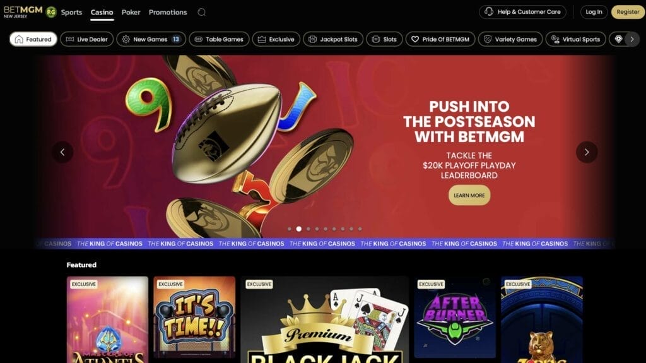Select the first carousel pagination dot

click(x=290, y=229)
